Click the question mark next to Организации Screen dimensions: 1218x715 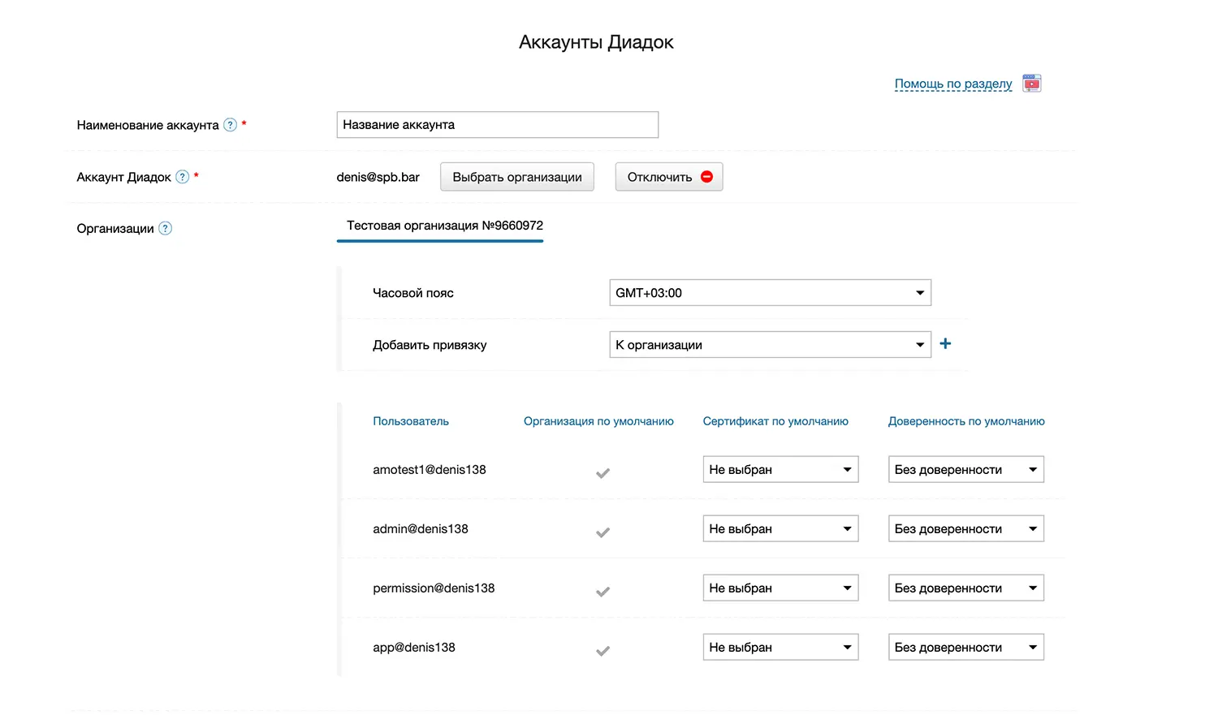pos(166,229)
